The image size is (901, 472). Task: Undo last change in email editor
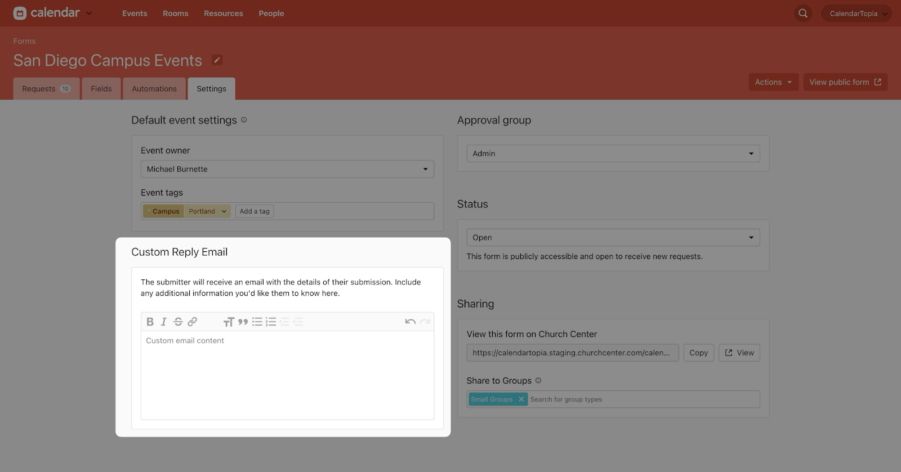(x=410, y=322)
